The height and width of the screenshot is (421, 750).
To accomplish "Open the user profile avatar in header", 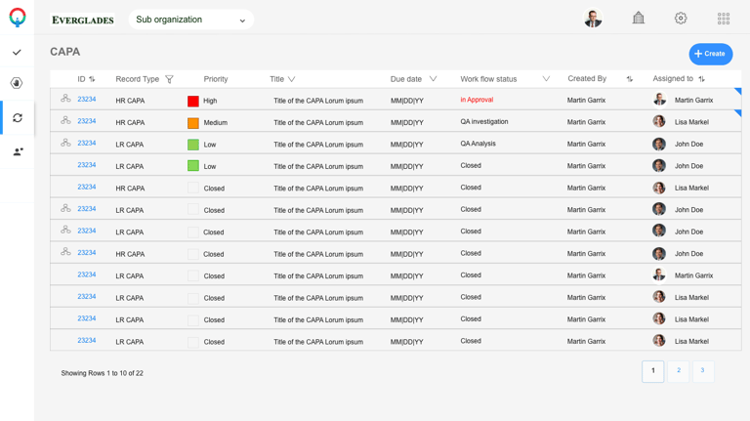I will tap(593, 19).
